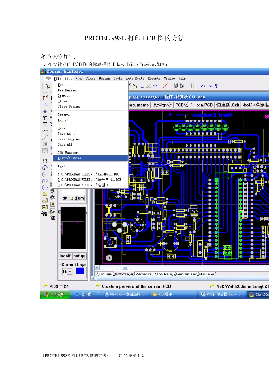The height and width of the screenshot is (380, 269).
Task: Choose Import in the File menu
Action: [90, 115]
